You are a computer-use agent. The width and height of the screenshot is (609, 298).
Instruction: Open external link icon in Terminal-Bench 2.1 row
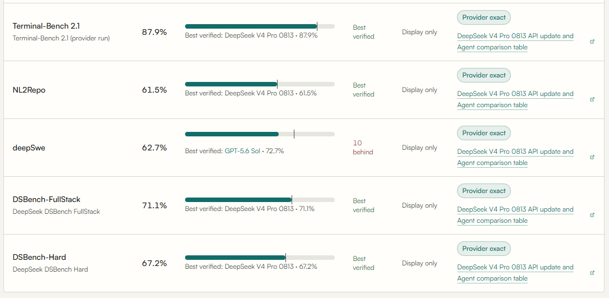pos(592,42)
